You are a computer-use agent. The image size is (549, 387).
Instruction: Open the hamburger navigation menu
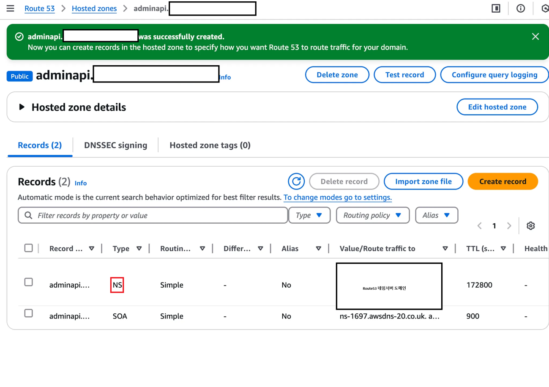[10, 8]
